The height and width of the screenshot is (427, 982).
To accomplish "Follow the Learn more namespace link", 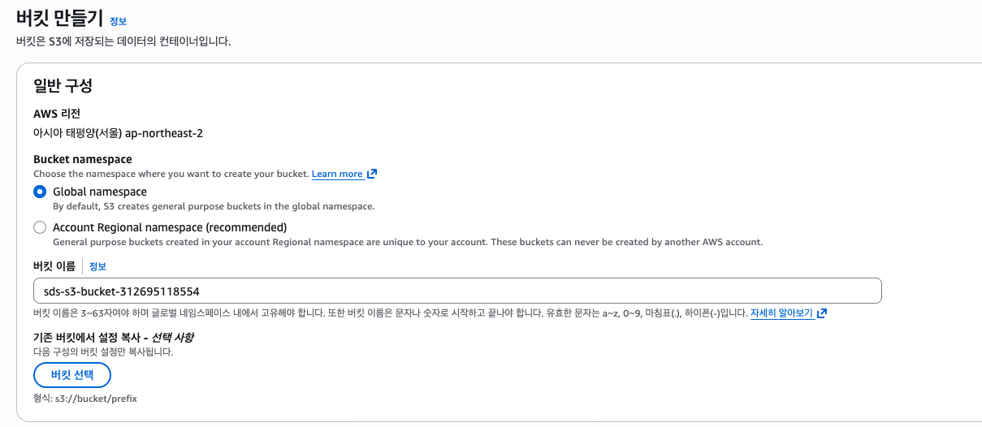I will click(337, 174).
